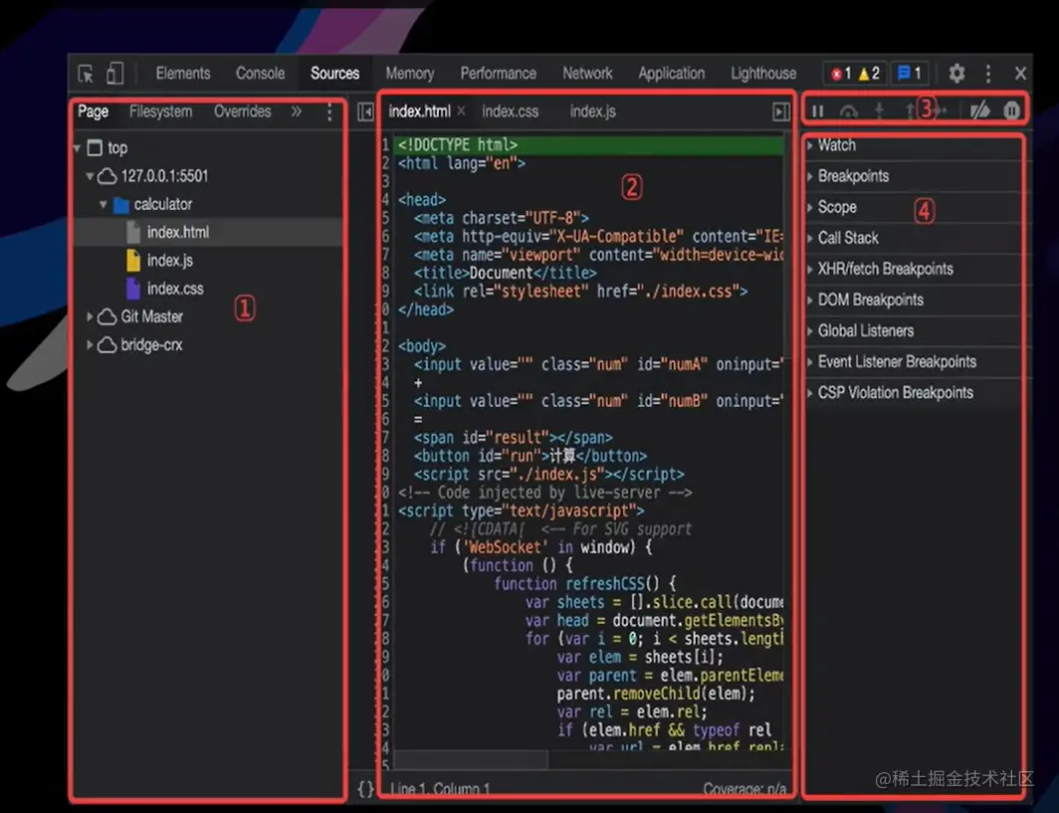Viewport: 1059px width, 813px height.
Task: Hide the navigator sidebar with the toggle icon
Action: 365,111
